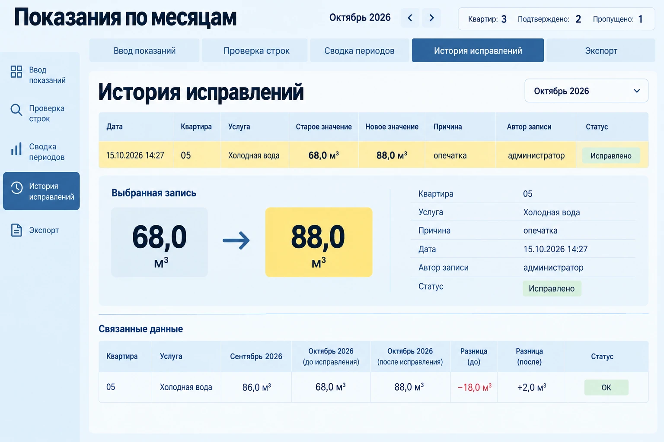
Task: Click the document icon beside Экспорт
Action: [16, 230]
